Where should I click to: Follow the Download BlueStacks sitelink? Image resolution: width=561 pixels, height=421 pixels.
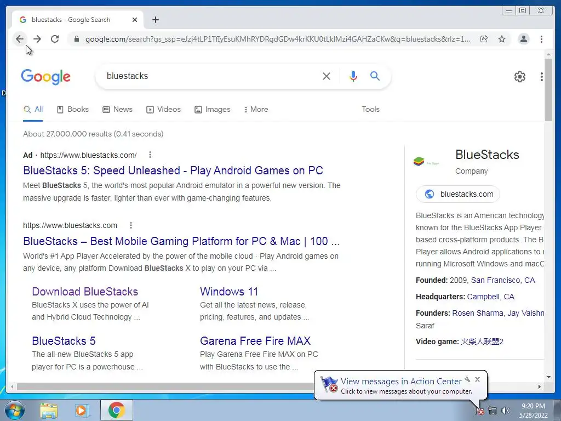coord(85,292)
